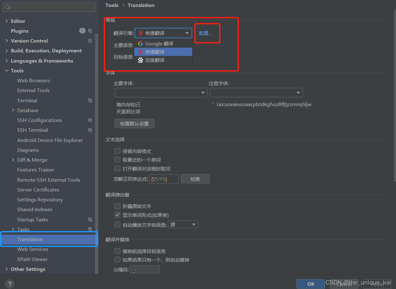396x289 pixels.
Task: Open the 翻译引擎 dropdown arrow
Action: point(187,33)
